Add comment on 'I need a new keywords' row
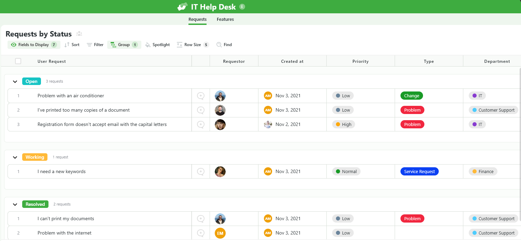 (x=201, y=172)
